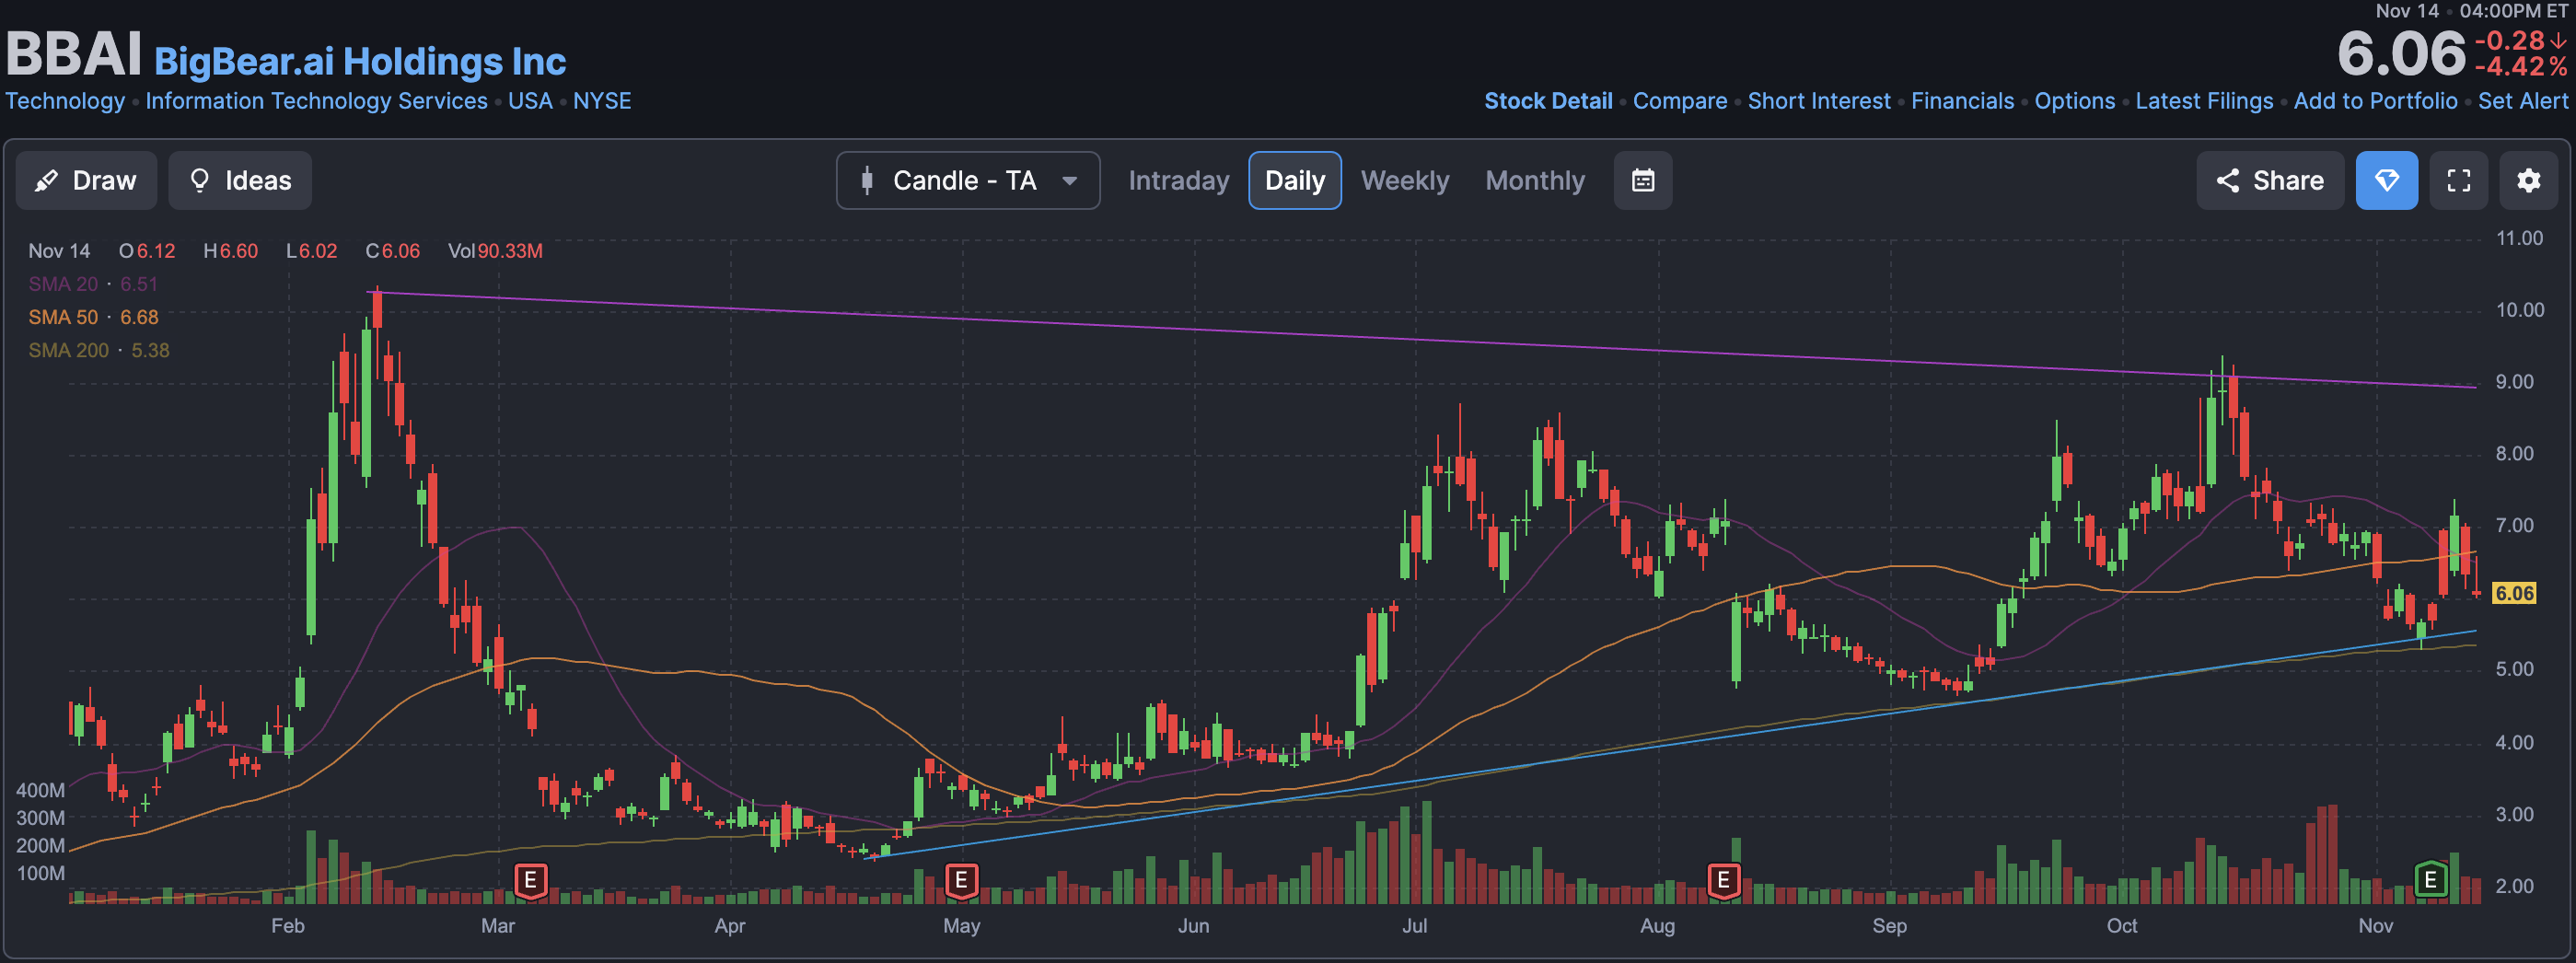Click the dropdown arrow next to Candle - TA
This screenshot has width=2576, height=963.
1069,181
